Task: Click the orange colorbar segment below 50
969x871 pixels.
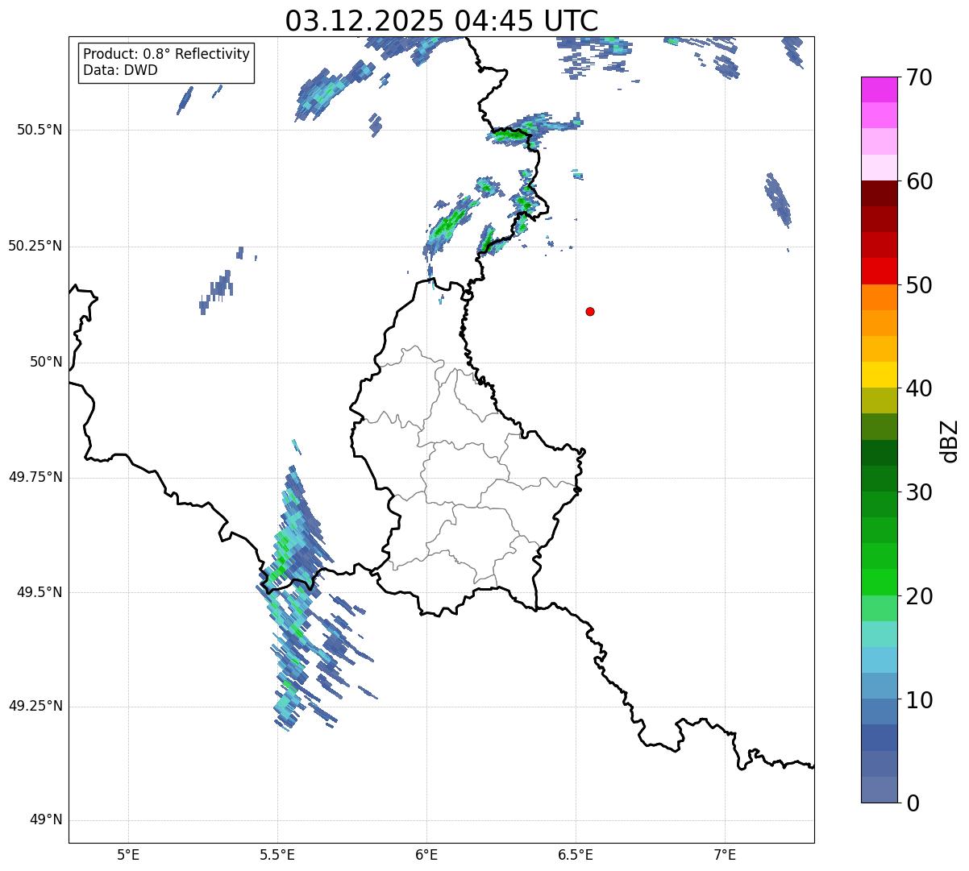Action: coord(880,297)
